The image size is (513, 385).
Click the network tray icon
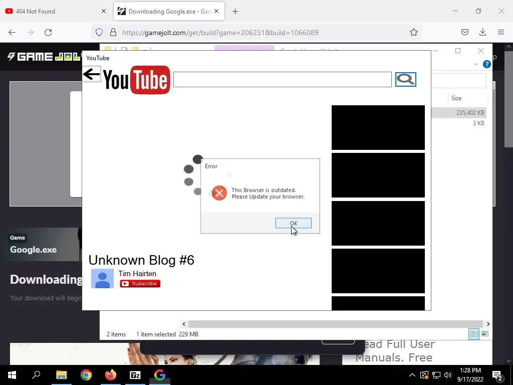point(436,375)
